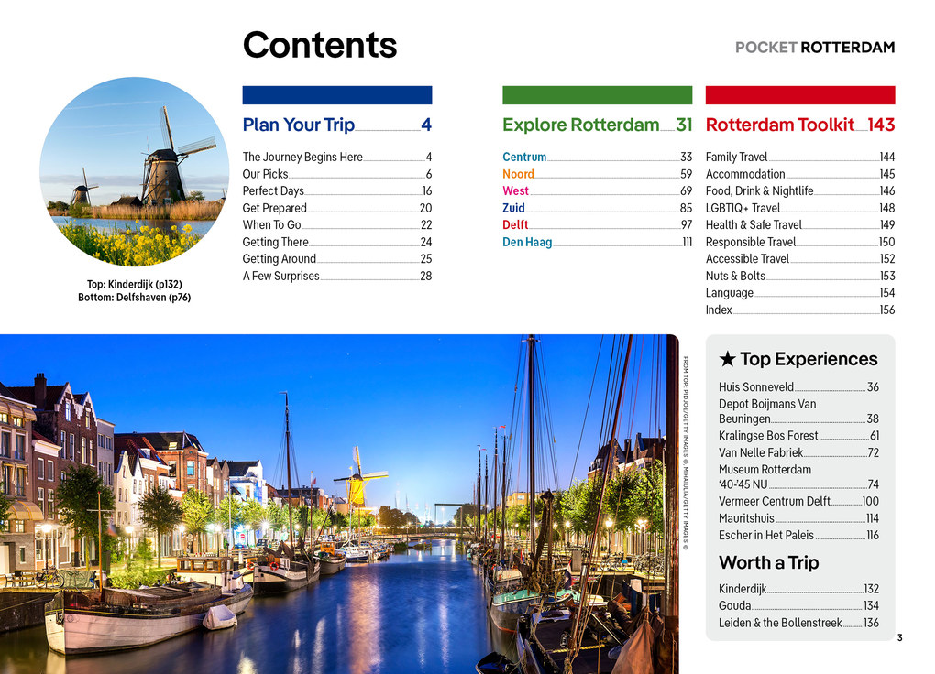The image size is (935, 674).
Task: Select the Getting Around entry
Action: [x=279, y=258]
